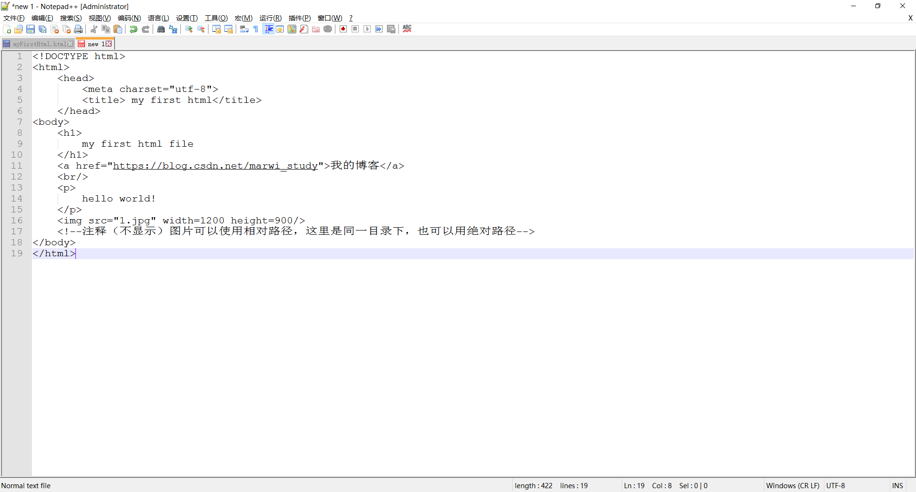916x492 pixels.
Task: Click the Paste clipboard icon
Action: [118, 29]
